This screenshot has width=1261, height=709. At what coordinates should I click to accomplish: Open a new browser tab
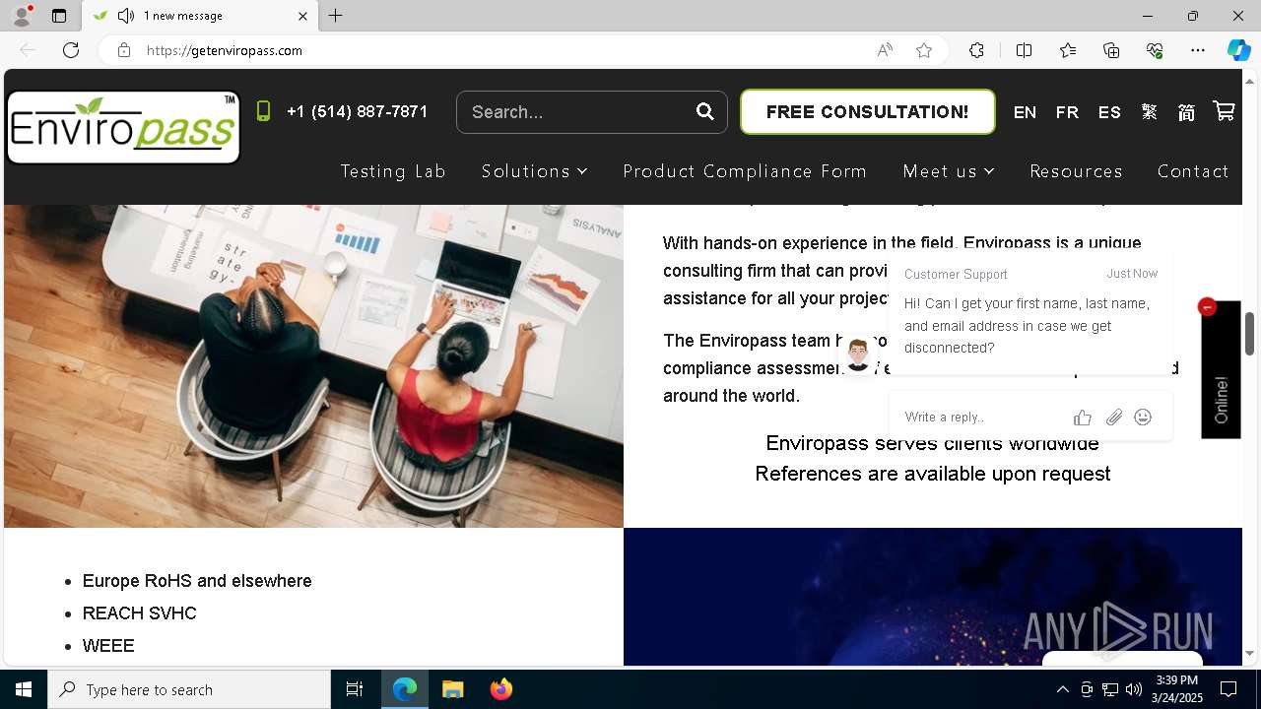(336, 16)
